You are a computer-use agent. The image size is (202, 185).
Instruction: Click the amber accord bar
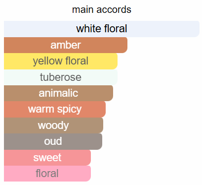(x=66, y=45)
